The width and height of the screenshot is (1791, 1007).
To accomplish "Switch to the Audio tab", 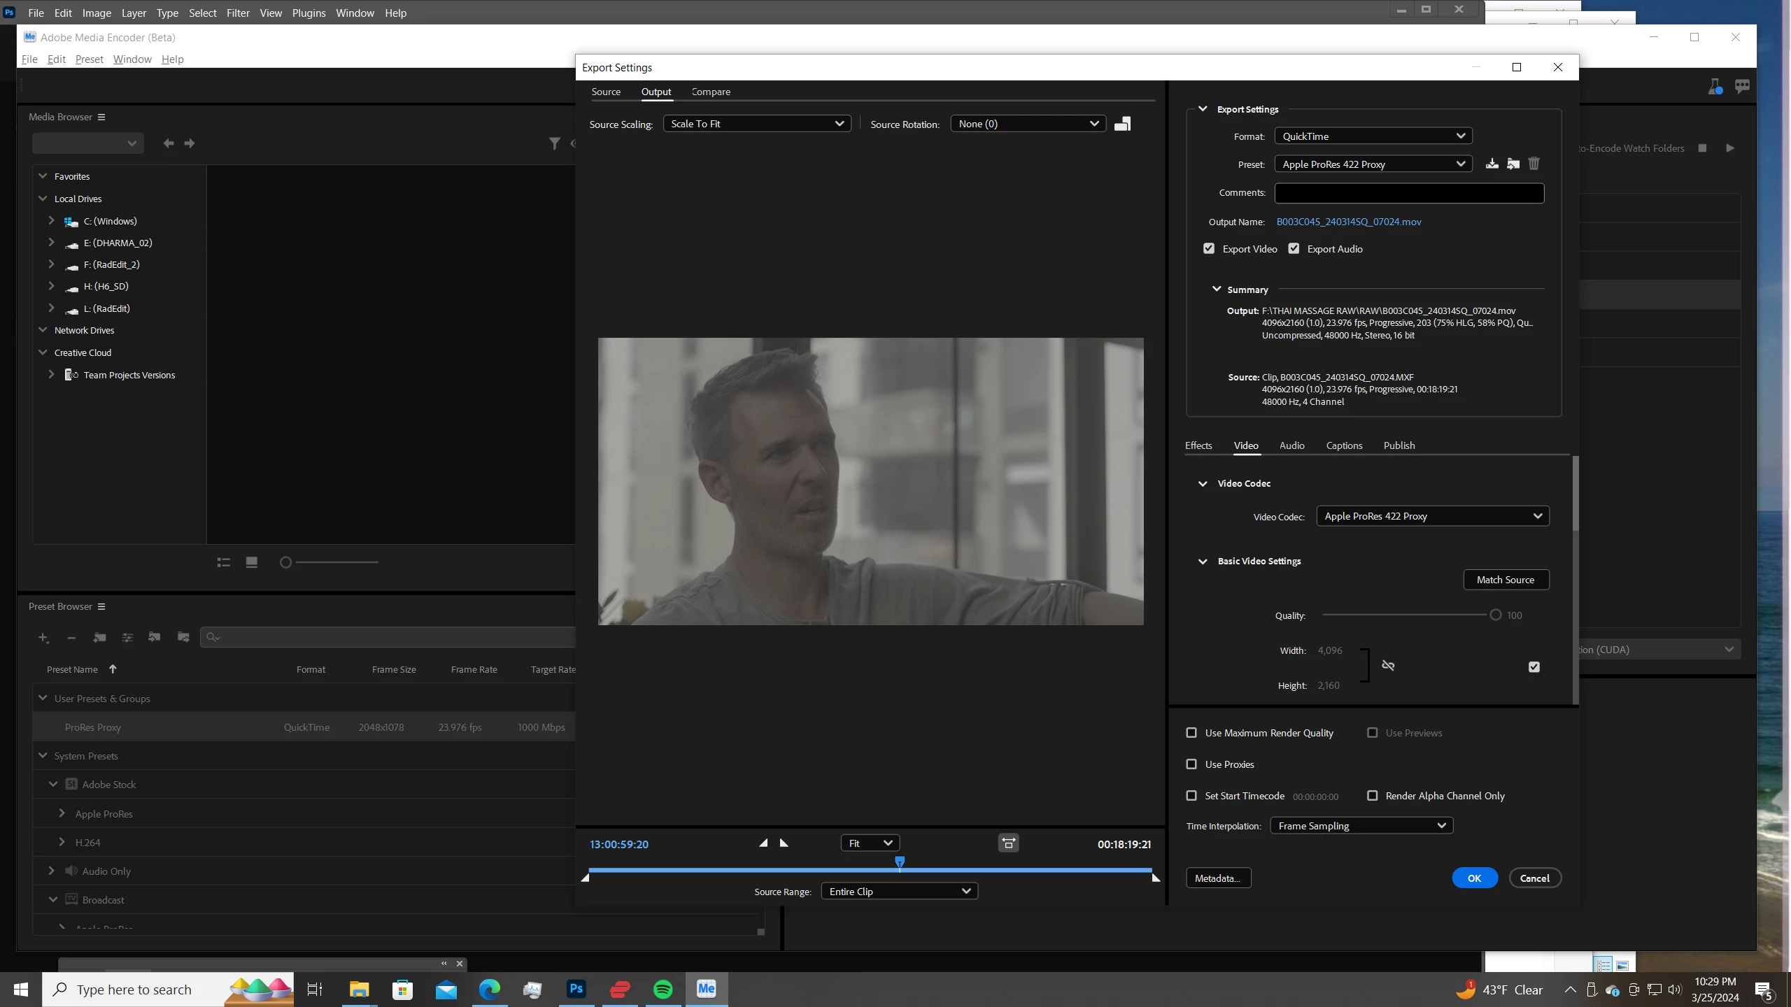I will coord(1291,445).
